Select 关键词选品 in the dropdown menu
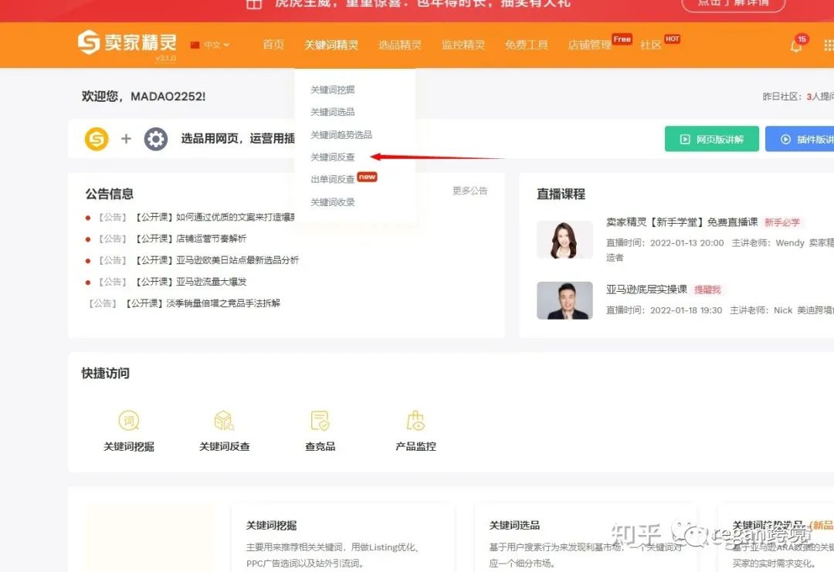This screenshot has height=572, width=834. [332, 112]
